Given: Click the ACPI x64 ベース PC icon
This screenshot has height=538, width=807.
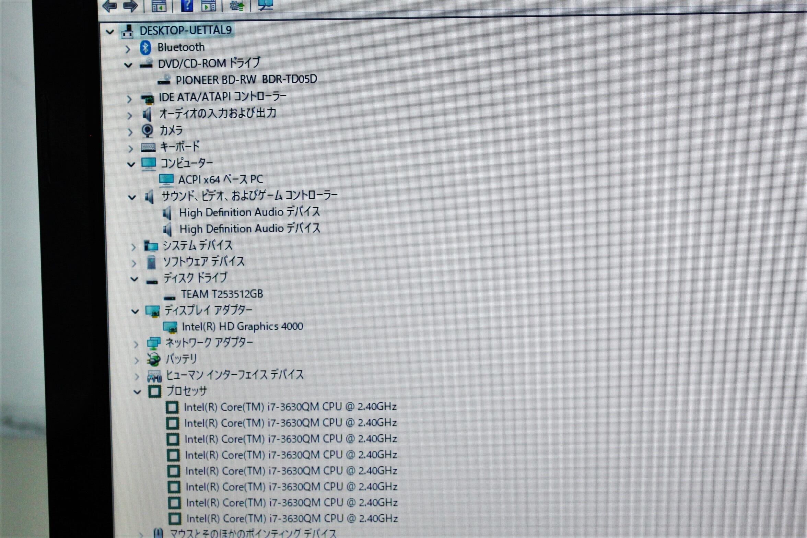Looking at the screenshot, I should coord(166,180).
